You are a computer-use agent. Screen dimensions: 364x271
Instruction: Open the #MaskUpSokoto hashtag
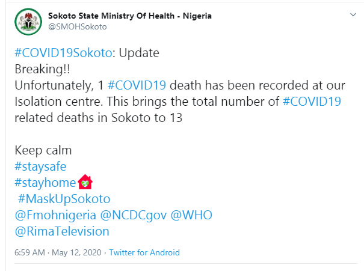click(64, 199)
